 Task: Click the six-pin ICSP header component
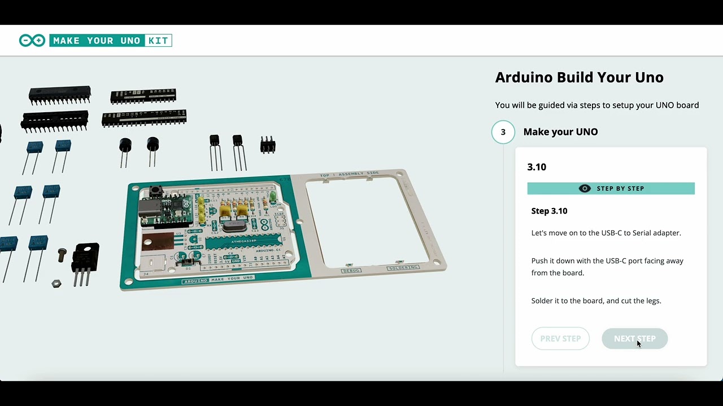click(268, 145)
